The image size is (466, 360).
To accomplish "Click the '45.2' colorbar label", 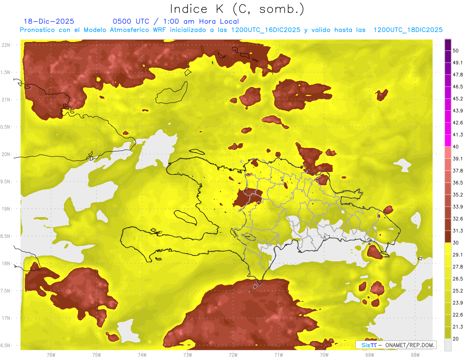I will click(458, 99).
